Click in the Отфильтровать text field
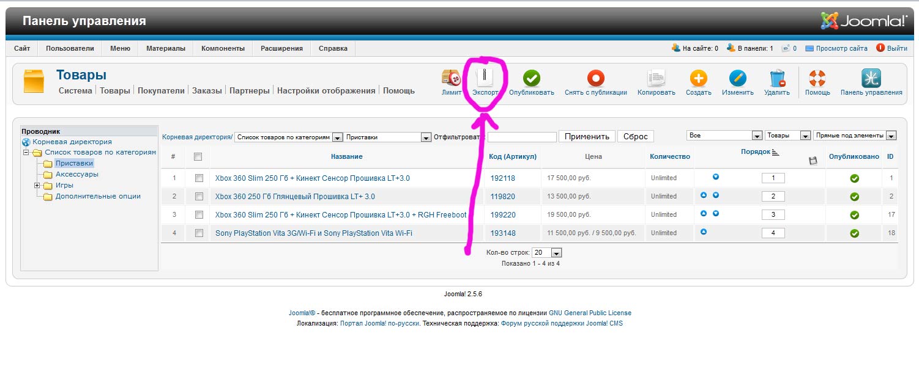The image size is (919, 372). coord(522,137)
